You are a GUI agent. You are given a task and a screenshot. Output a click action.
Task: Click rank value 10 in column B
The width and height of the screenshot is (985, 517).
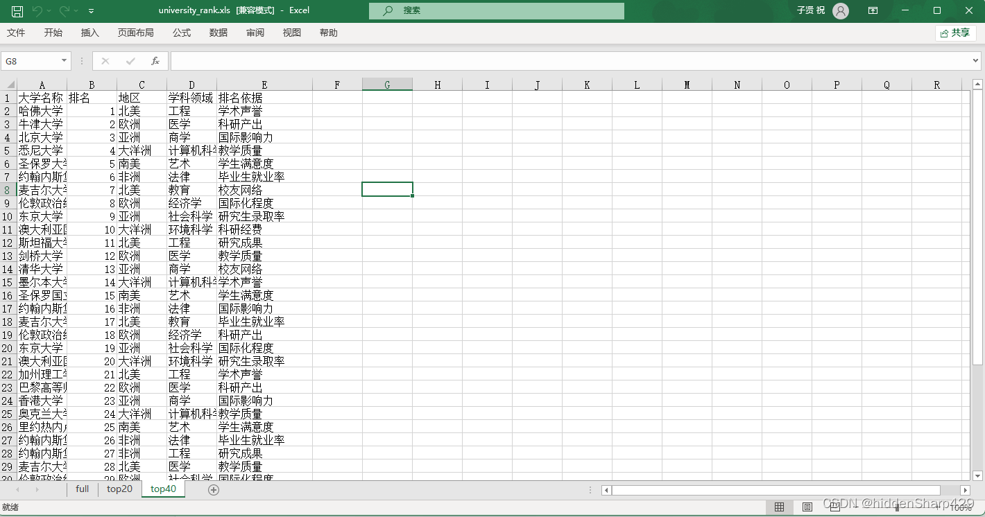92,229
